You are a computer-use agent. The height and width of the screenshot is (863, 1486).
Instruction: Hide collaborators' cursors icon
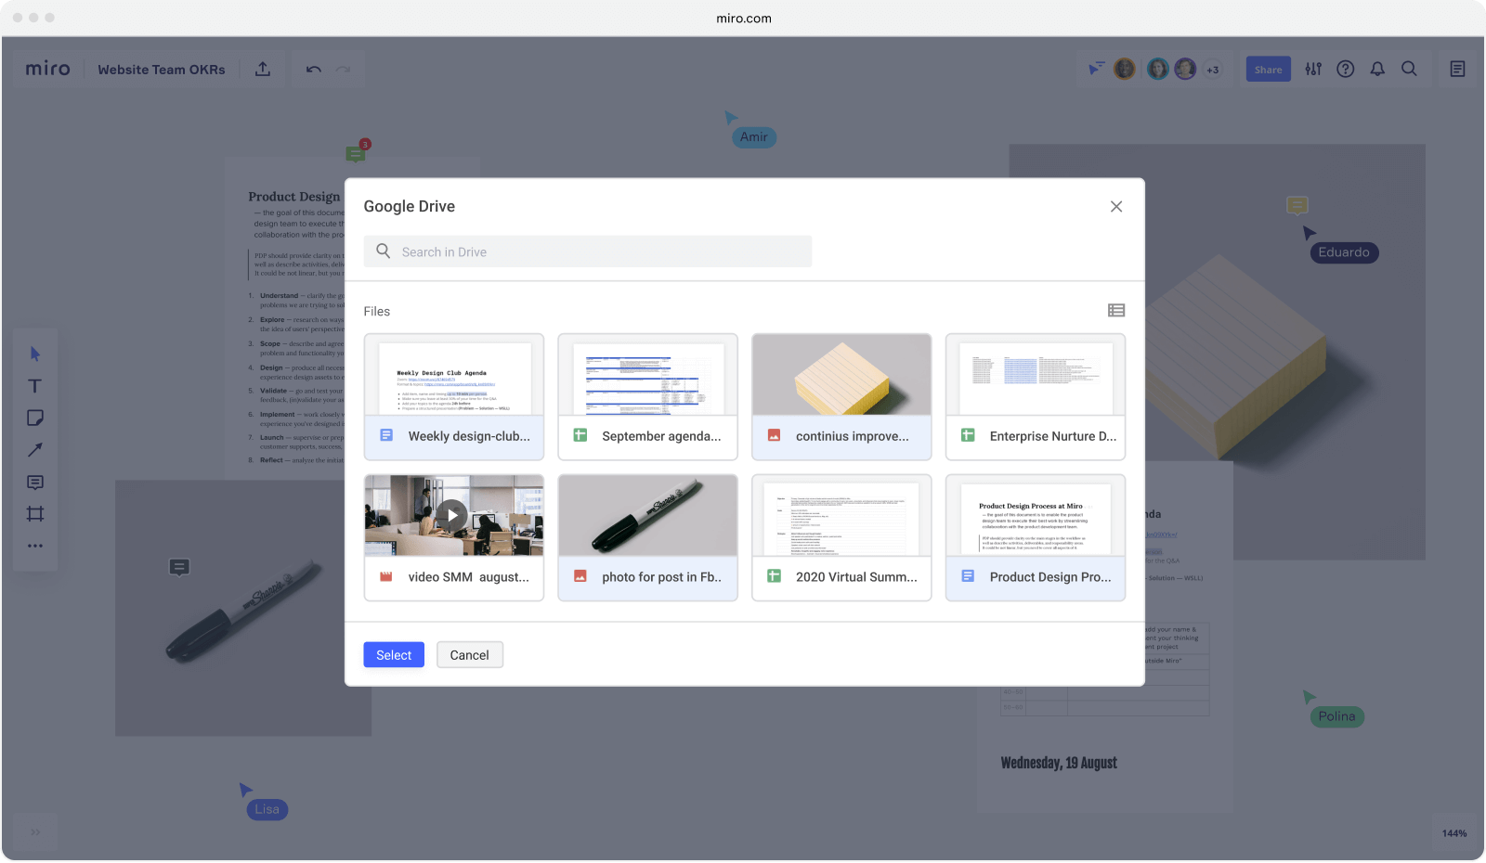tap(1096, 69)
